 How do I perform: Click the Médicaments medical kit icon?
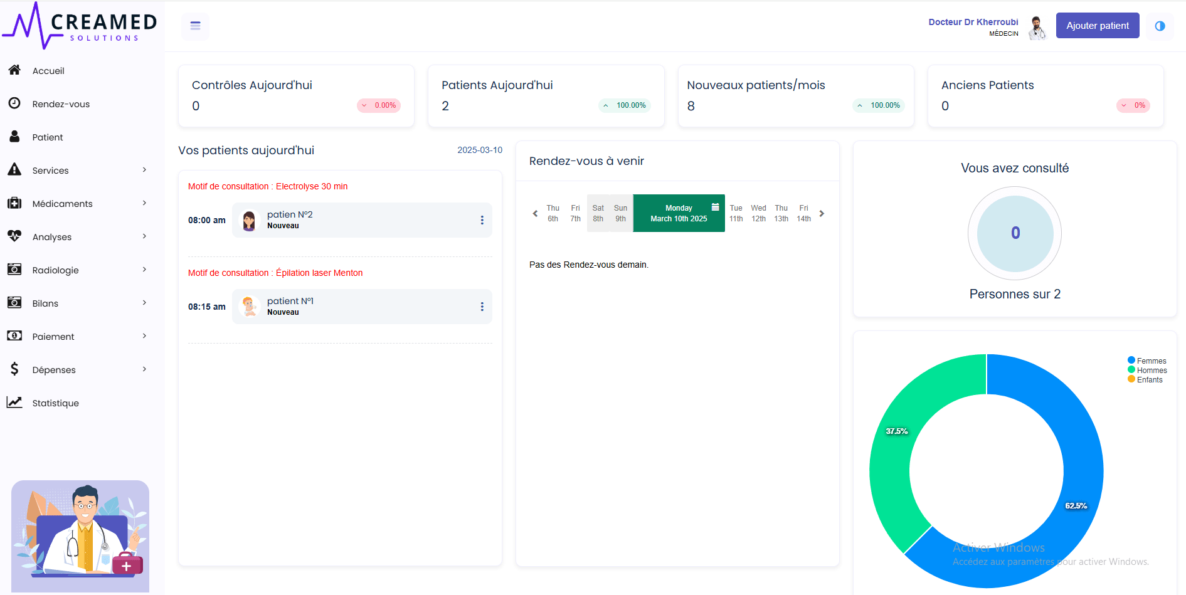point(14,203)
